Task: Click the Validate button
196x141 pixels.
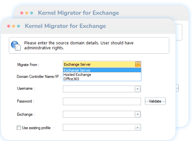Action: pos(155,101)
